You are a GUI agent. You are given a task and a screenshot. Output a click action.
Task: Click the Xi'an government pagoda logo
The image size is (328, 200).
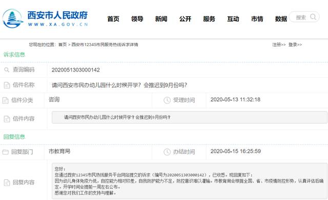point(12,18)
